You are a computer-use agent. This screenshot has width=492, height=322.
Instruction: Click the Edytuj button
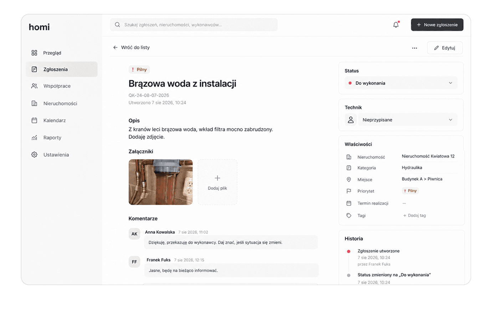coord(445,48)
